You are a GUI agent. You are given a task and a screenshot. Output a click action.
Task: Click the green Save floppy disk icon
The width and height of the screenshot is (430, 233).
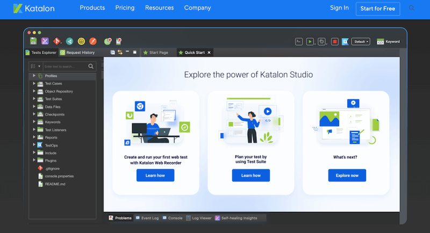coord(33,41)
